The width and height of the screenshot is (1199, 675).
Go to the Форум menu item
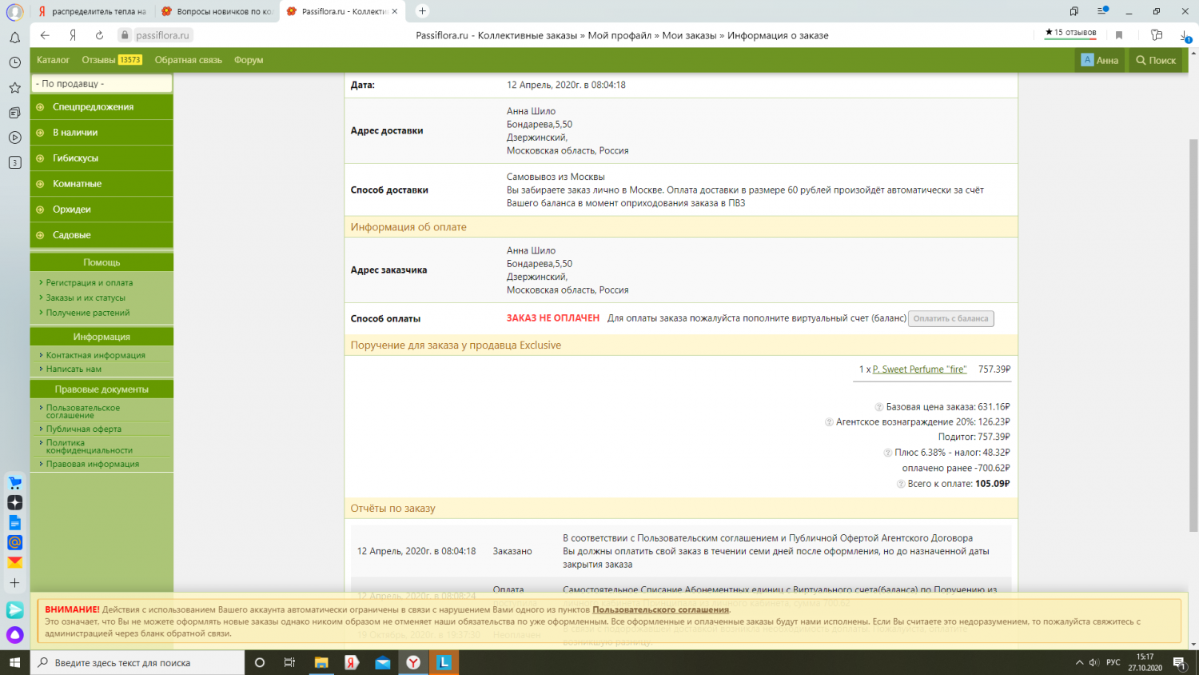click(249, 60)
